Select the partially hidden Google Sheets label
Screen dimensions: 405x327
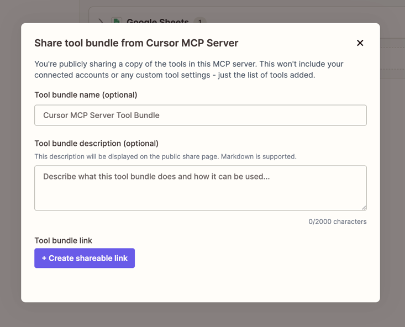click(157, 22)
